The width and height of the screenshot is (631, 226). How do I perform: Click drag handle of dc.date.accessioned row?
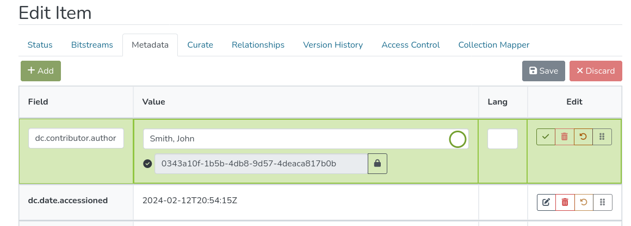(x=602, y=202)
